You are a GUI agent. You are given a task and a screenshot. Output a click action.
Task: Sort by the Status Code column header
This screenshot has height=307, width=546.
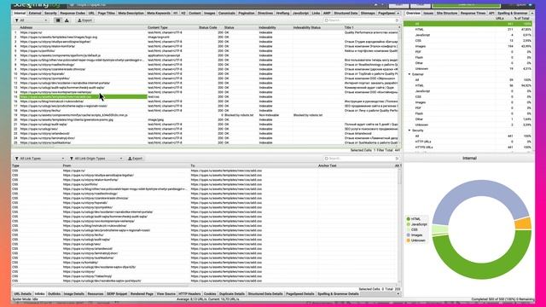[208, 27]
